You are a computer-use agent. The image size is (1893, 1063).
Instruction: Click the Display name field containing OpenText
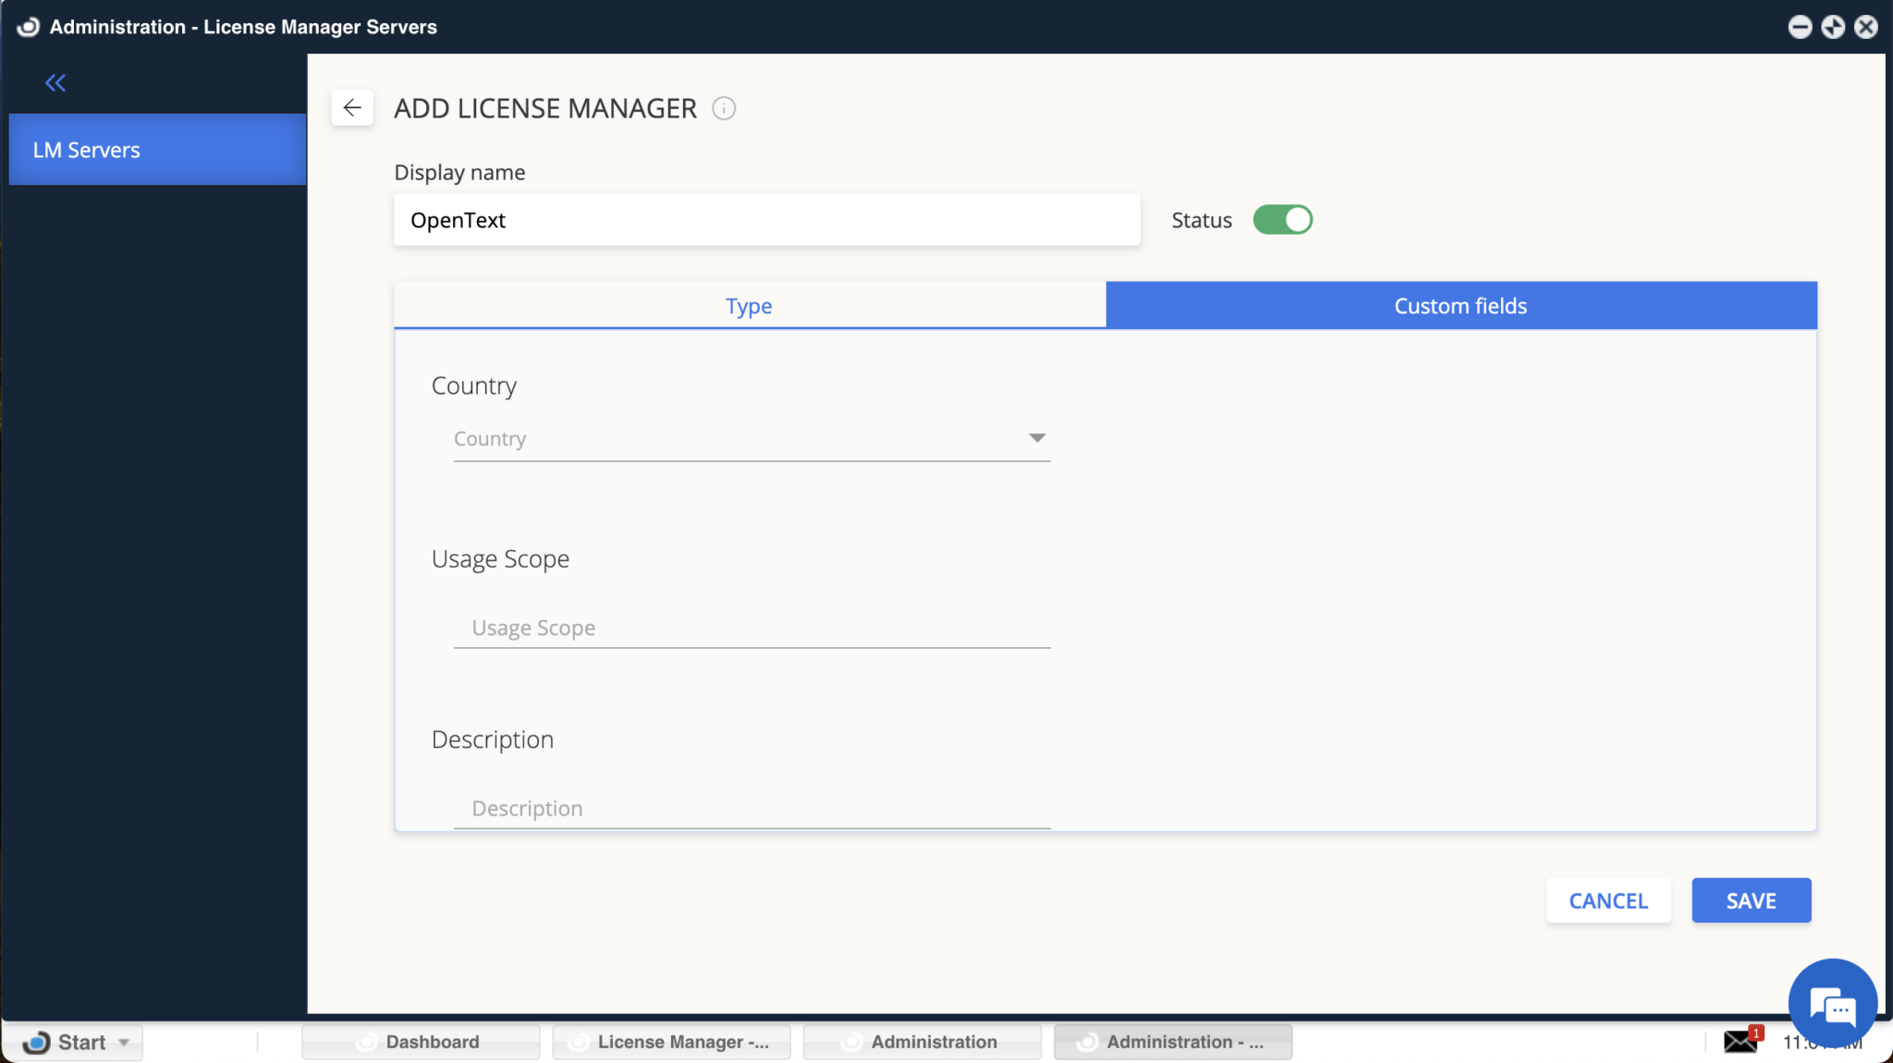(x=765, y=220)
